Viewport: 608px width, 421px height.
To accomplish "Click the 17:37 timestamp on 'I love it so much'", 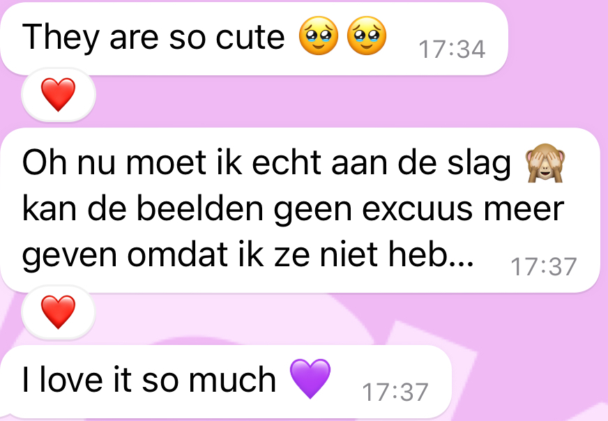I will coord(395,392).
